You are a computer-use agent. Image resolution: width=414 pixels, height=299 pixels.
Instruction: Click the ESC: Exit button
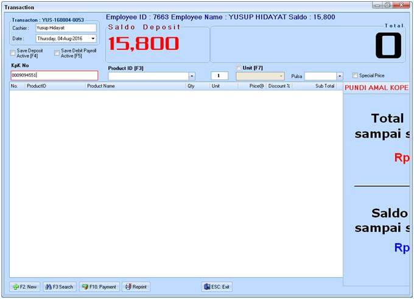217,287
